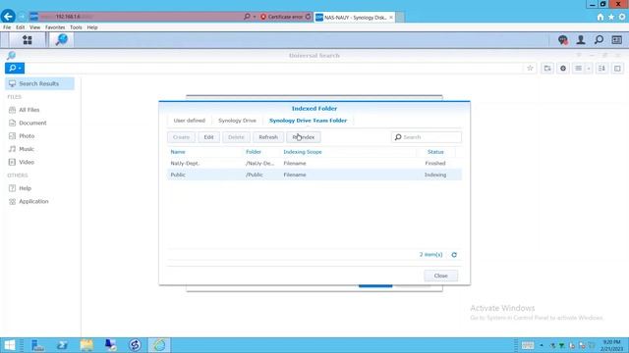Switch to the User defined tab
The image size is (629, 353).
(190, 121)
